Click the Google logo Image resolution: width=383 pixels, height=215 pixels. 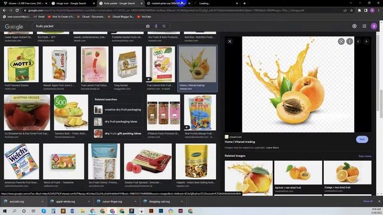pyautogui.click(x=14, y=26)
